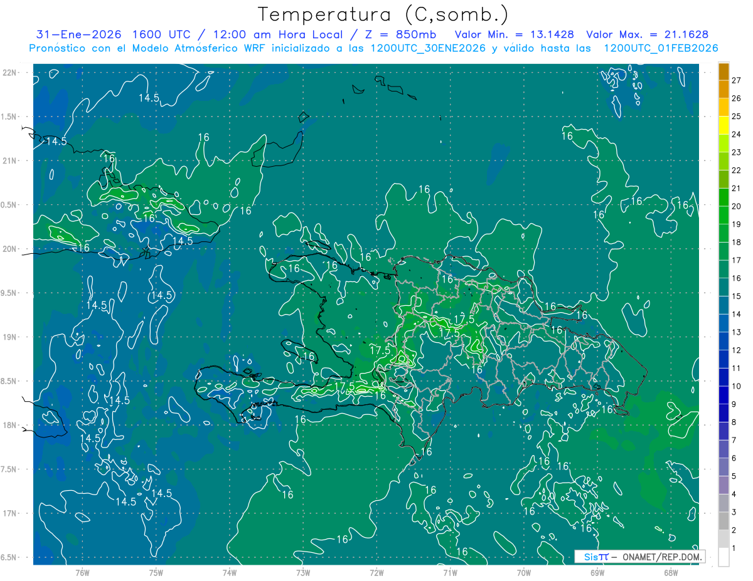This screenshot has width=753, height=581.
Task: Click the "Valor Min. = 13.1428" readout
Action: pyautogui.click(x=515, y=34)
